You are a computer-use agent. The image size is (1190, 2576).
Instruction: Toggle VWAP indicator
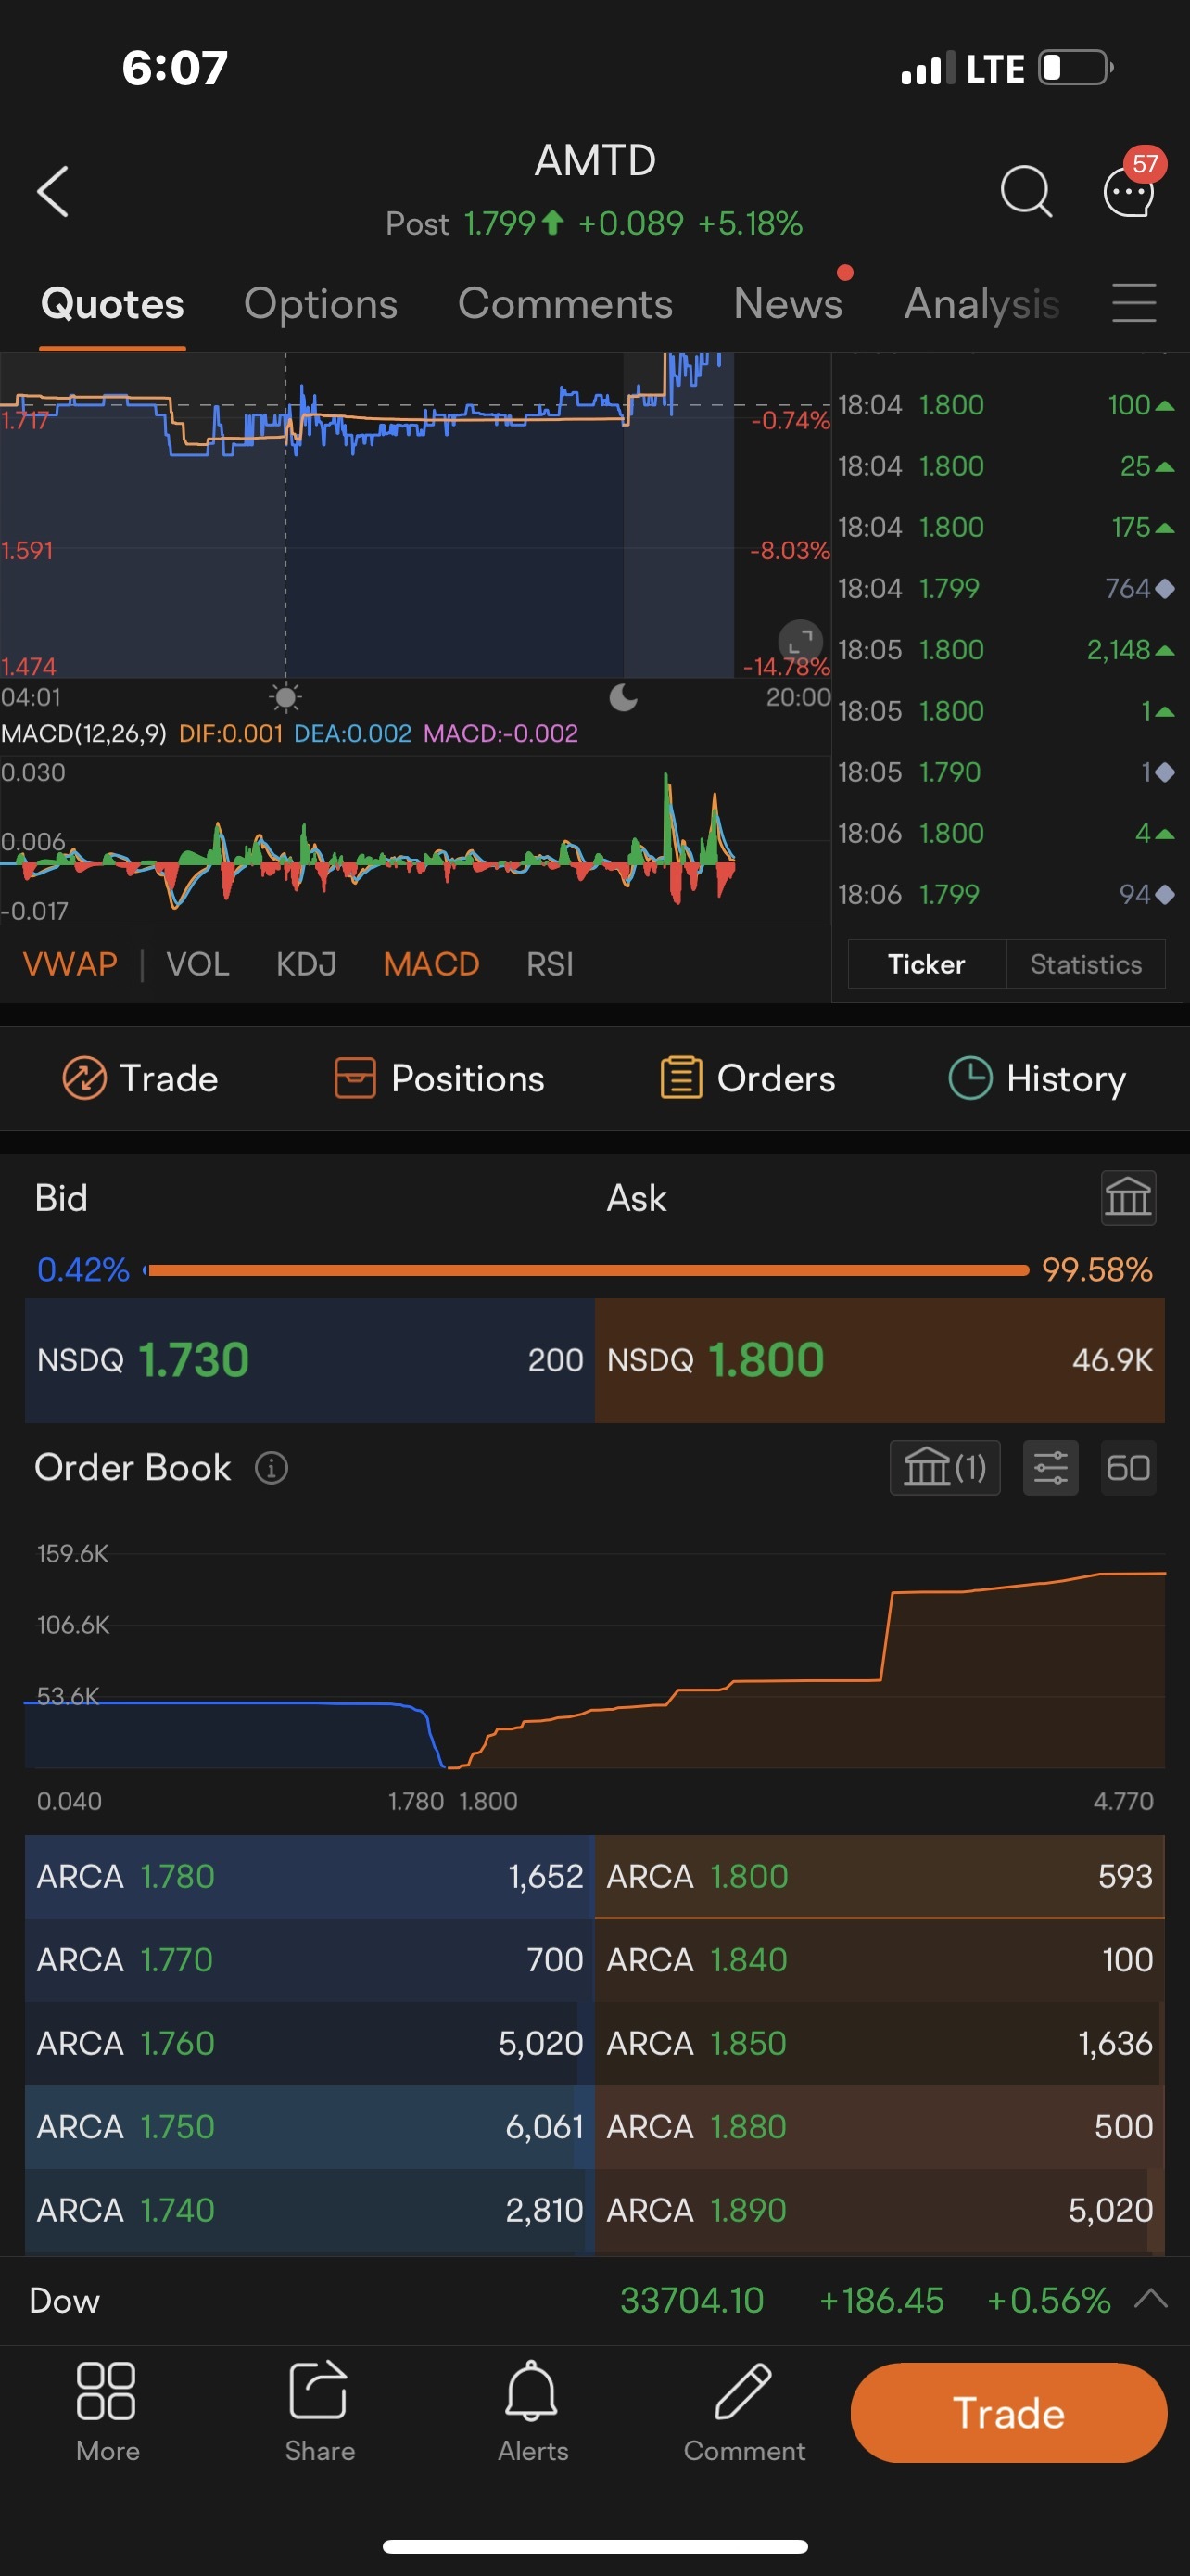70,964
